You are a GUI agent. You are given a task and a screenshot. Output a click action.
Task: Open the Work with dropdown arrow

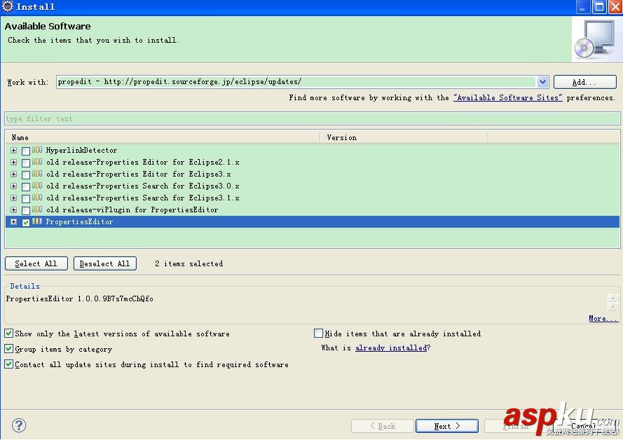pos(542,82)
